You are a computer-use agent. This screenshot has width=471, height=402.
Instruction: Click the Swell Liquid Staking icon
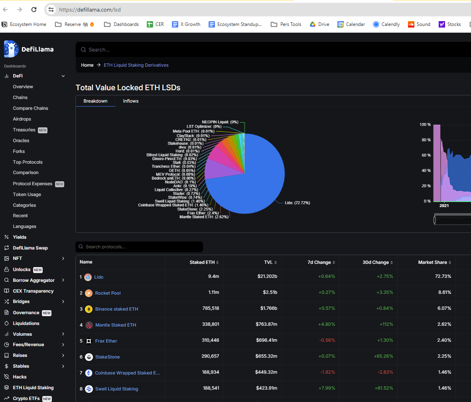[89, 389]
